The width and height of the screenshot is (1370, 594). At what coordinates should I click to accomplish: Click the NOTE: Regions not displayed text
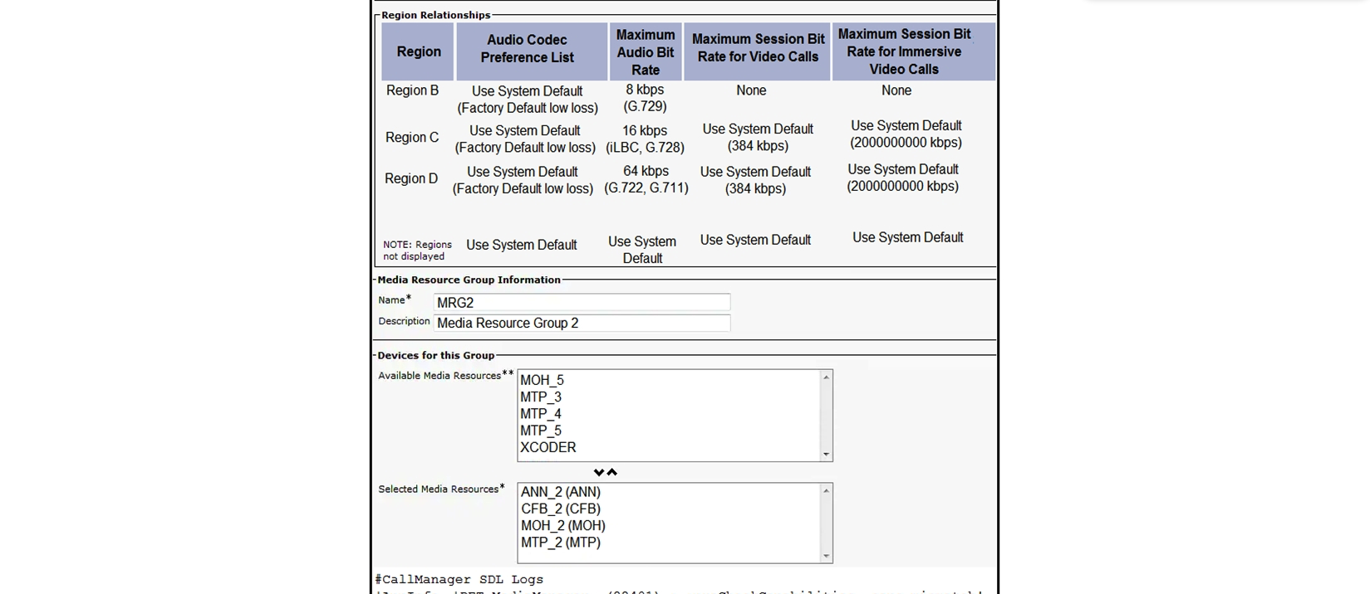(417, 251)
